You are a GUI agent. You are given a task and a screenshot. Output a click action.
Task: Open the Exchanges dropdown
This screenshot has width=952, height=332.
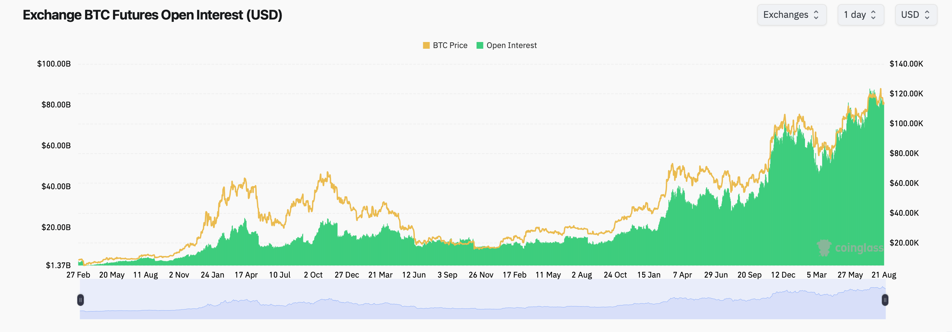[792, 15]
